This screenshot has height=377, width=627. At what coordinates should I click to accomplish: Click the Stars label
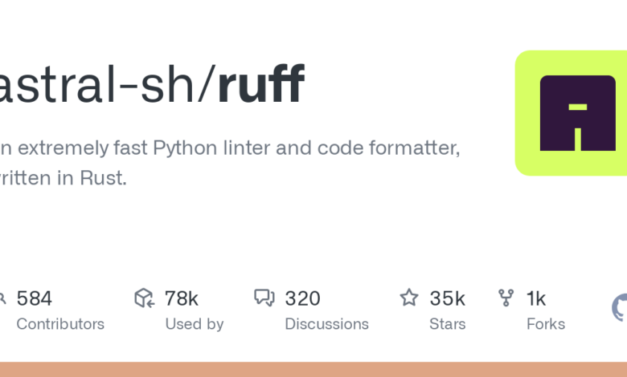click(x=447, y=324)
